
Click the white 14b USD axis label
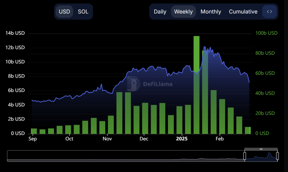point(15,33)
